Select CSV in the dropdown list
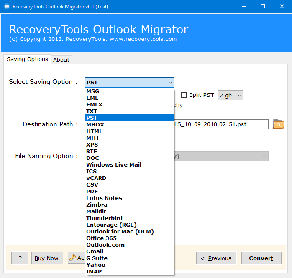292x278 pixels. [x=129, y=185]
